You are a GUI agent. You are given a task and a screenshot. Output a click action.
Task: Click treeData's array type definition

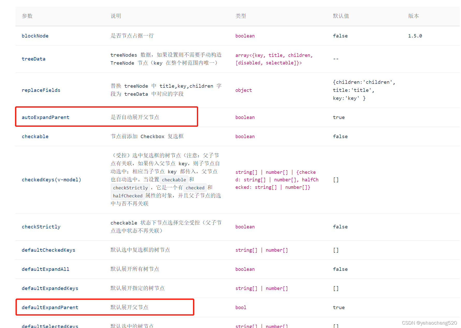pyautogui.click(x=274, y=59)
